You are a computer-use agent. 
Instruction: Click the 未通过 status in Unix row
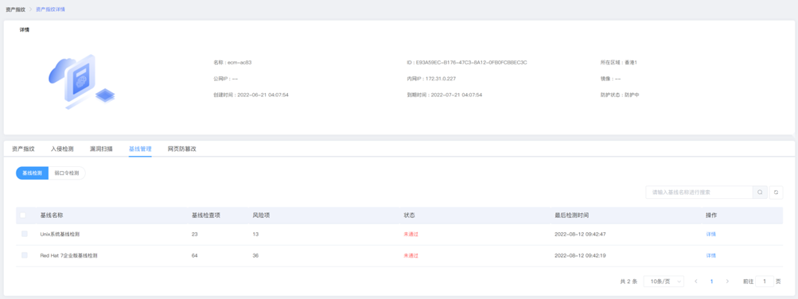[x=411, y=235]
